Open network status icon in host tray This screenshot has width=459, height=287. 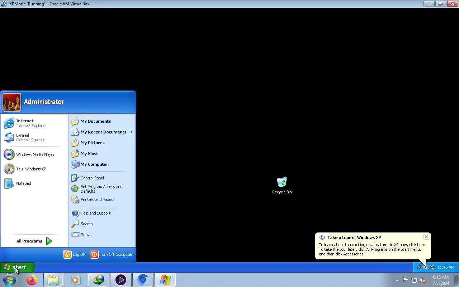(x=414, y=280)
